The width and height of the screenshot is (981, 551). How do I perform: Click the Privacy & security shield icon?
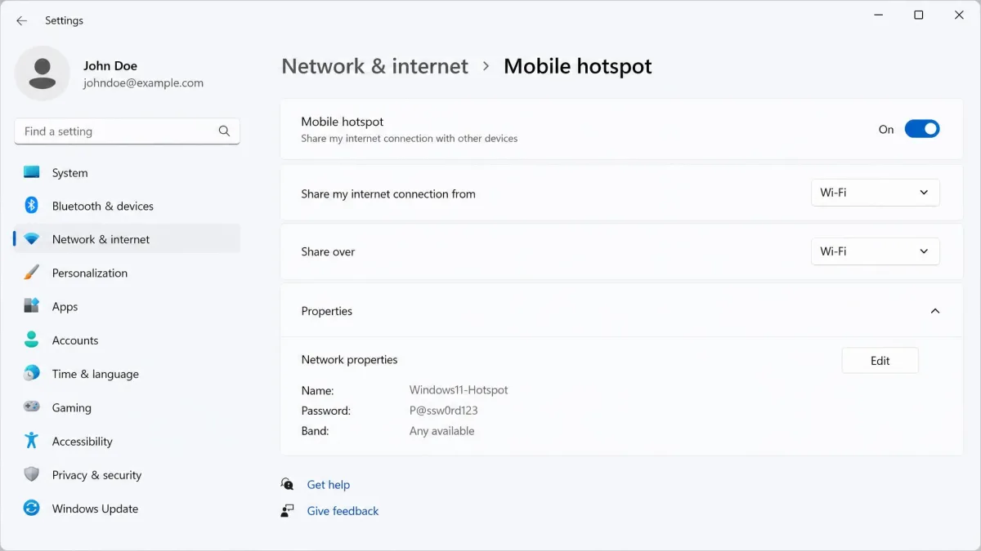pos(31,474)
